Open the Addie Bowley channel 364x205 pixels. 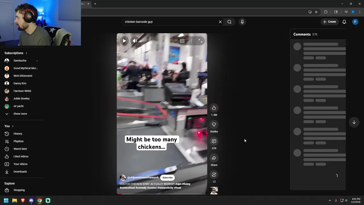coord(22,99)
